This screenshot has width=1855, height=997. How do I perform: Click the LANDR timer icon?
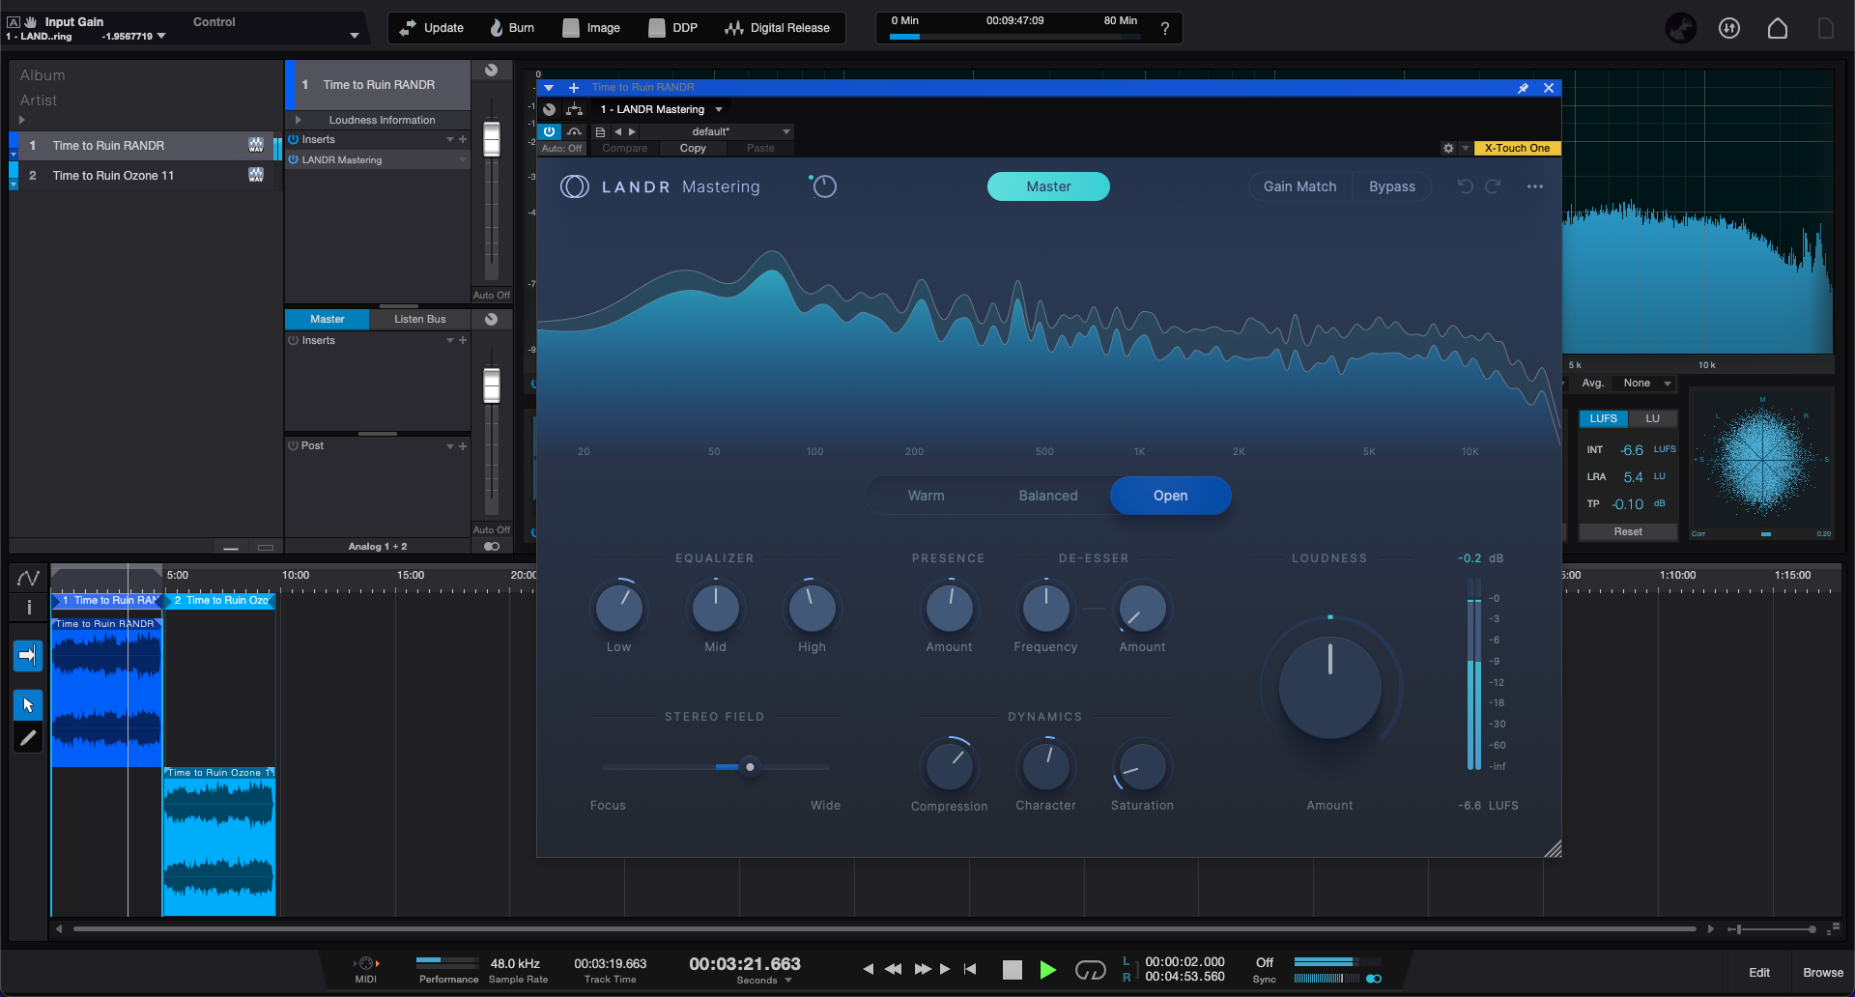coord(823,186)
